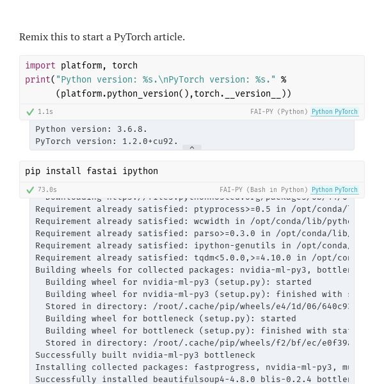Click into the 'import platform, torch' code line
Screen dimensions: 384x384
(x=81, y=66)
